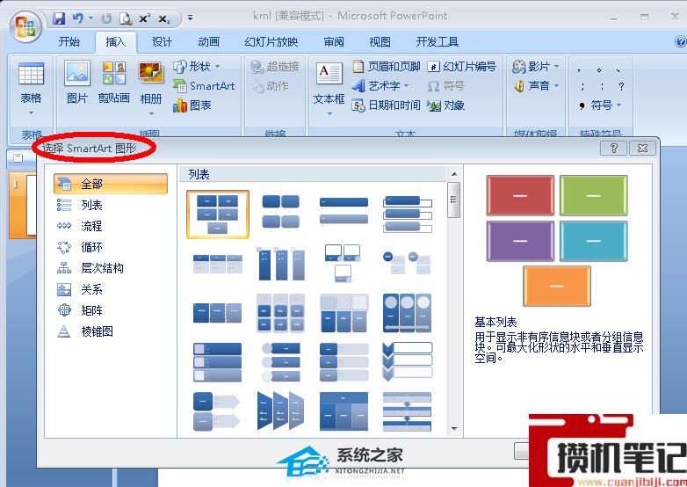The width and height of the screenshot is (687, 487).
Task: Choose the fourth layout in first row
Action: coord(407,214)
